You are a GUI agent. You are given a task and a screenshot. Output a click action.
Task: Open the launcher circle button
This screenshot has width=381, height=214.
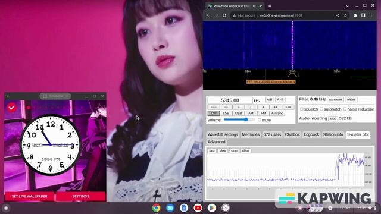pyautogui.click(x=6, y=208)
